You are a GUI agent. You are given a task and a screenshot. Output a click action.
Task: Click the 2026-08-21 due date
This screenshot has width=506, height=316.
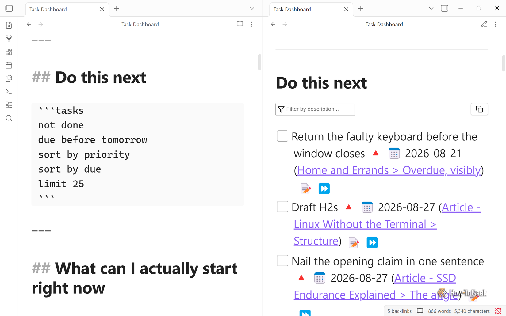(x=433, y=154)
